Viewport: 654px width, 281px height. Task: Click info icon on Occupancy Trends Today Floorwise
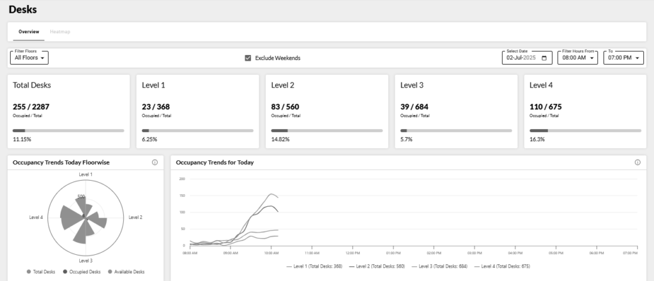coord(155,162)
